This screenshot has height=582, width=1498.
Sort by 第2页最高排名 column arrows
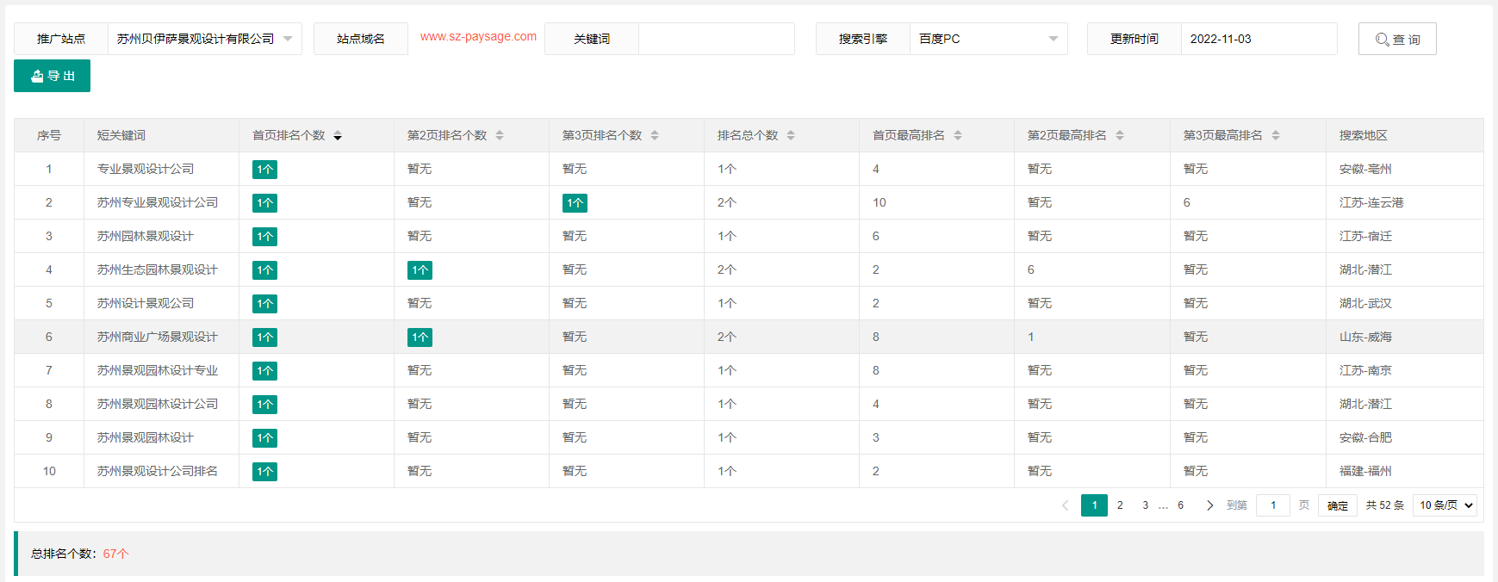click(1120, 136)
